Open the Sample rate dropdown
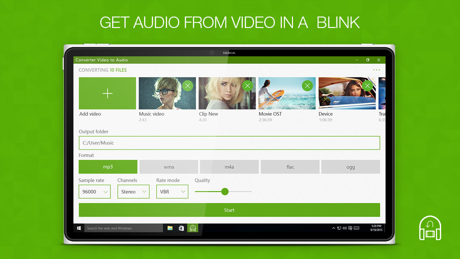Screen dimensions: 460x259 click(x=95, y=192)
